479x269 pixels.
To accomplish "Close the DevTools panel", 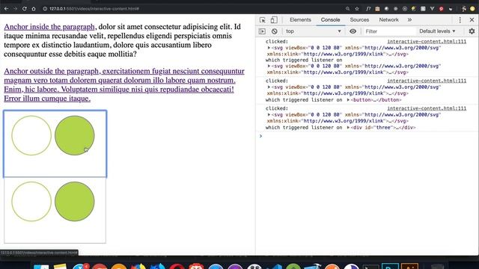I will 472,20.
